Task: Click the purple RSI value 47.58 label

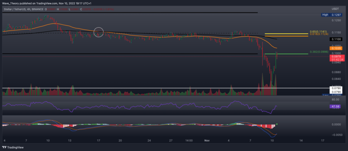Action: tap(336, 106)
